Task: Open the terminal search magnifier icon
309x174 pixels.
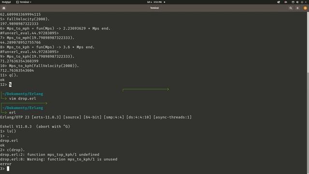Action: 291,8
